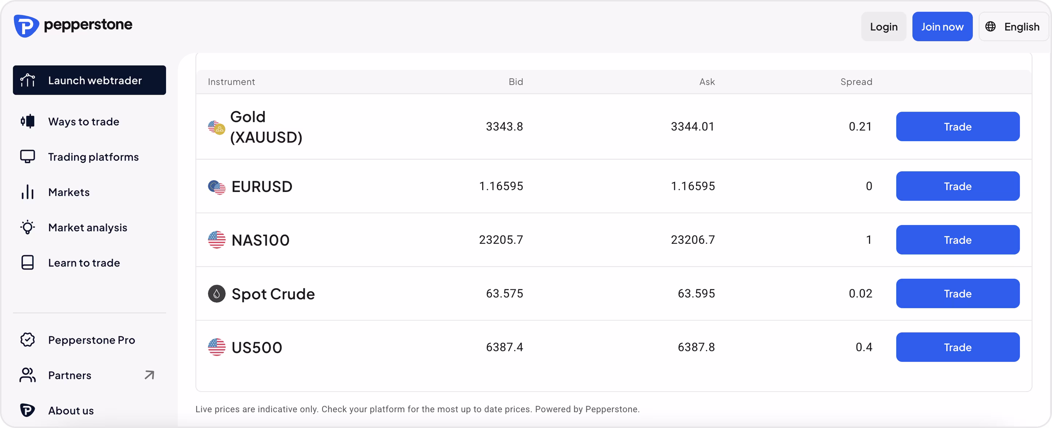Click the Market analysis lightbulb icon

[27, 227]
